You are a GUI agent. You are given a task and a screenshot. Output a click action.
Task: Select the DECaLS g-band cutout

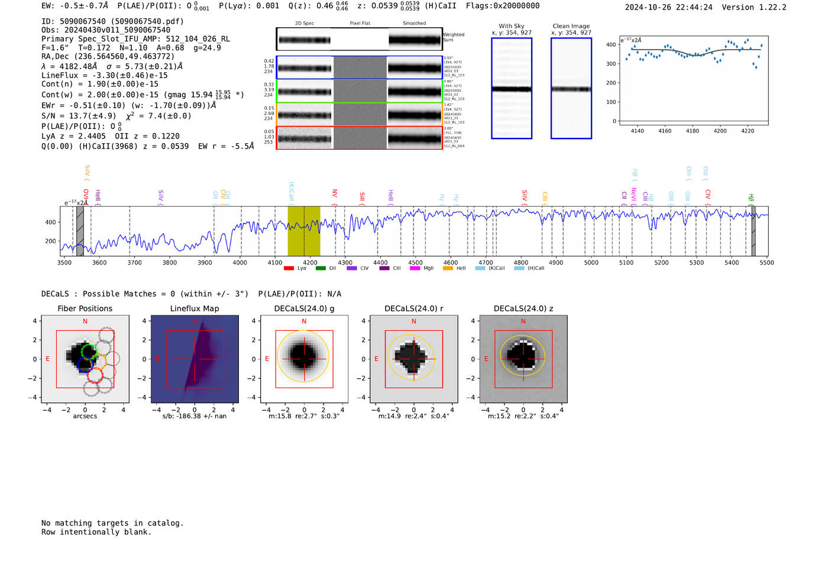(x=304, y=359)
